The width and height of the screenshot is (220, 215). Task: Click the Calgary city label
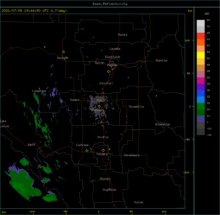pyautogui.click(x=102, y=154)
